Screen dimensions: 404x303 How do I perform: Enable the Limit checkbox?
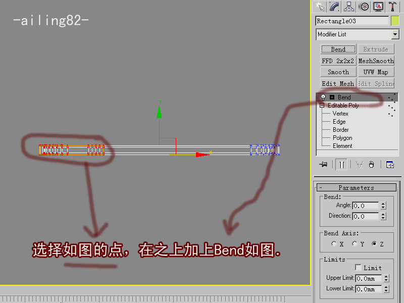click(358, 268)
